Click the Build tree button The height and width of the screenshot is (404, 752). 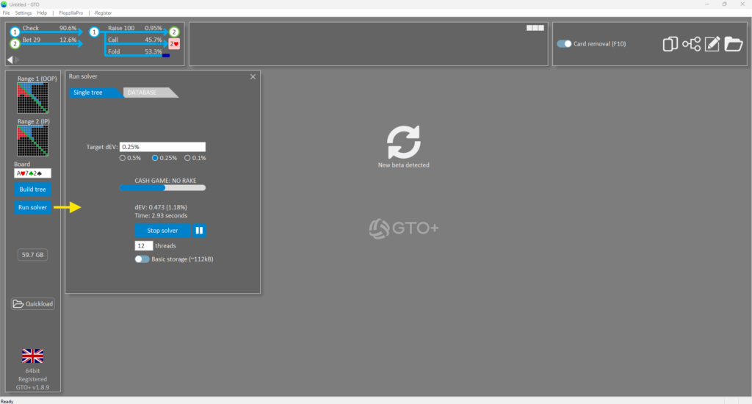click(x=32, y=190)
